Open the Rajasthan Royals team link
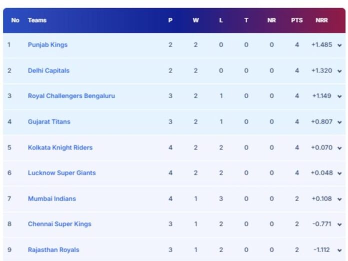348x261 pixels. (x=53, y=250)
